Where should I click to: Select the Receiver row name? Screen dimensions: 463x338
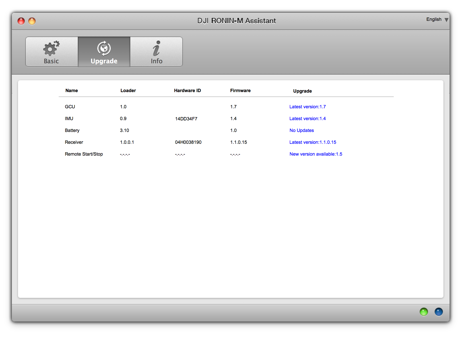pyautogui.click(x=74, y=142)
